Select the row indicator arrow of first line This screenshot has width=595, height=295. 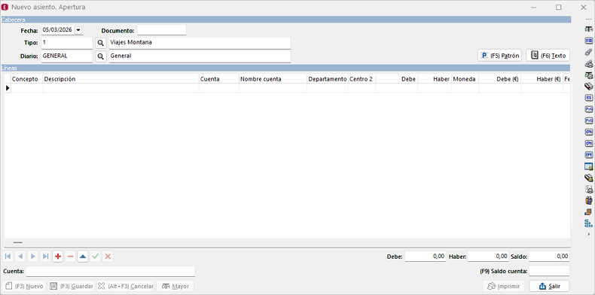(8, 88)
